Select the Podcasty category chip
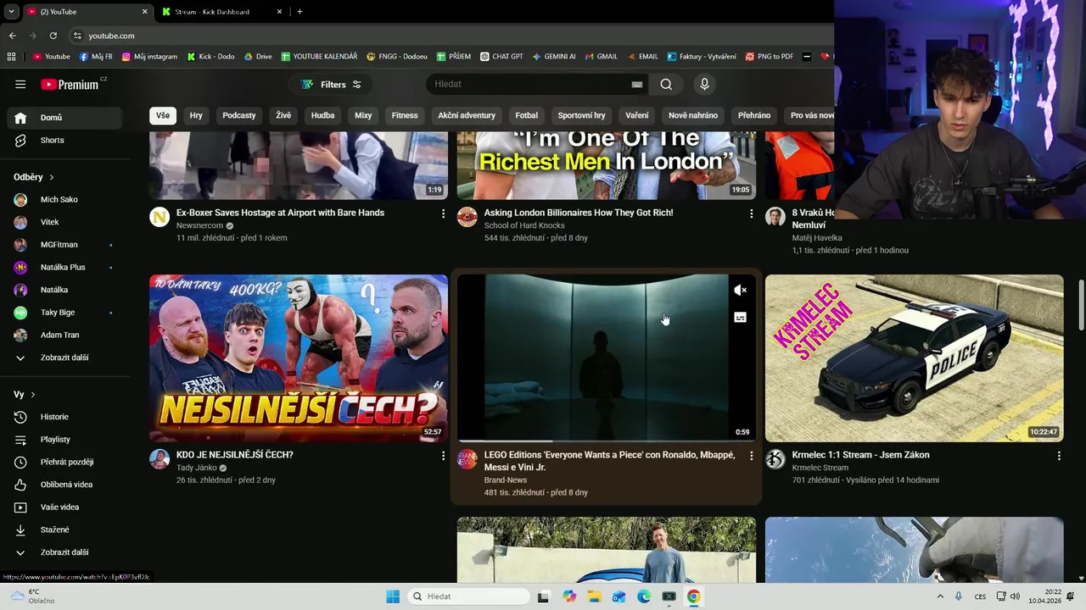This screenshot has width=1086, height=610. 239,115
